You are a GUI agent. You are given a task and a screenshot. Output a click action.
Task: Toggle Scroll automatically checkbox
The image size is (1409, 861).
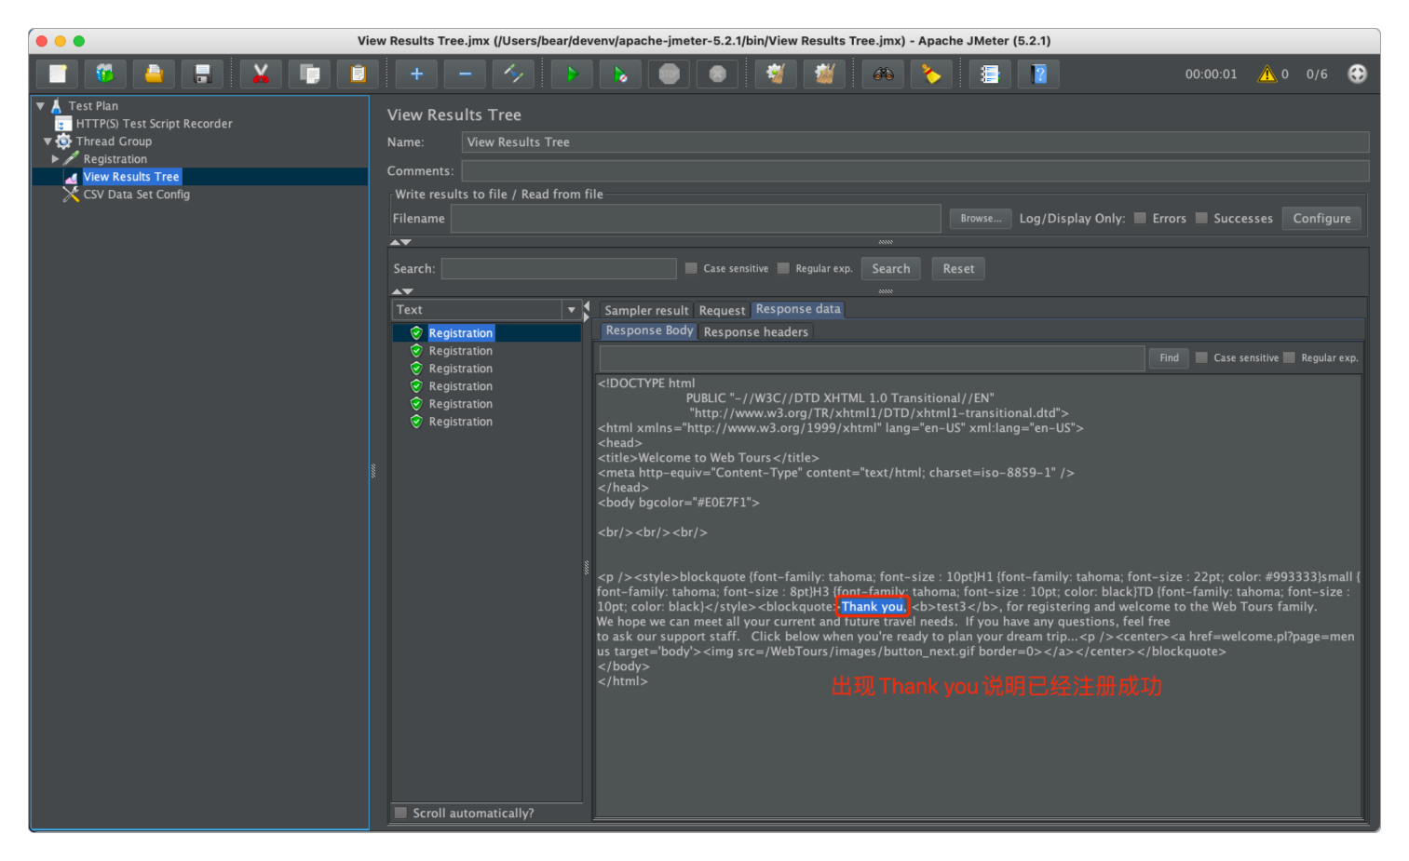[400, 813]
